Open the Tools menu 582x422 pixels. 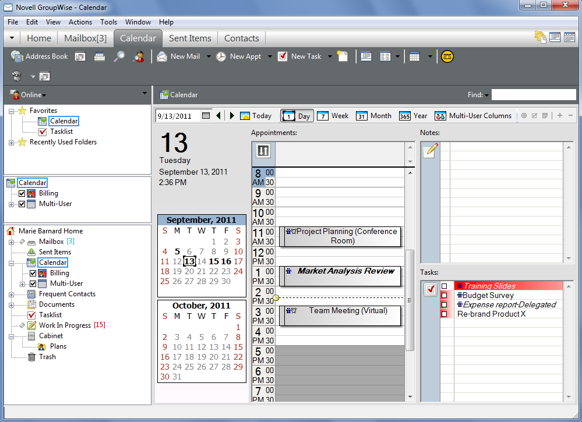(x=108, y=22)
